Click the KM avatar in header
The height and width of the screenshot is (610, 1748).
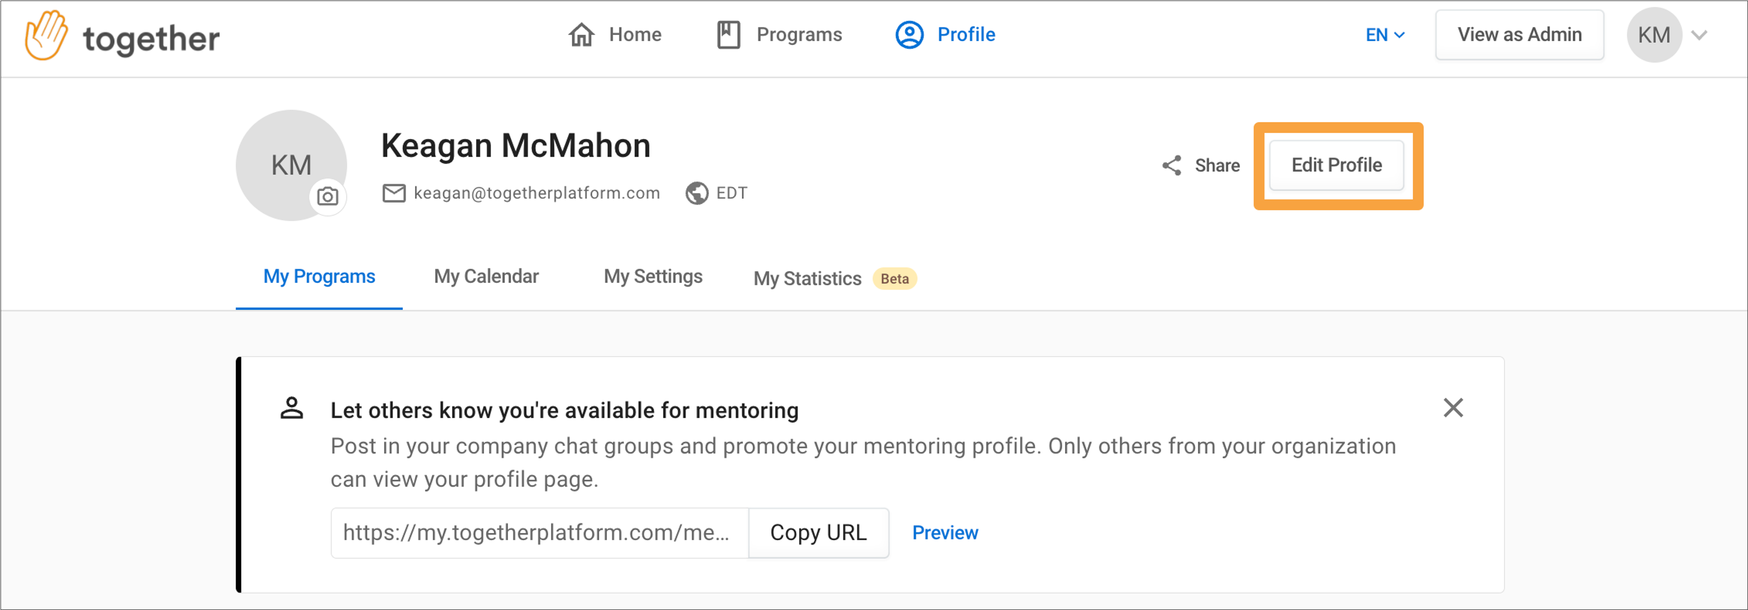pos(1654,35)
